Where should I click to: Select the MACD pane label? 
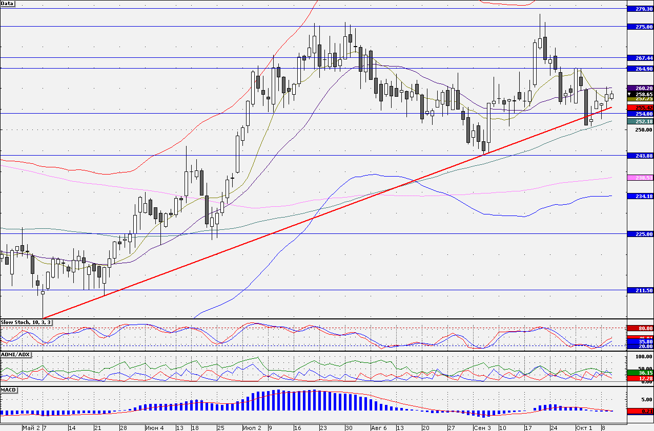9,390
